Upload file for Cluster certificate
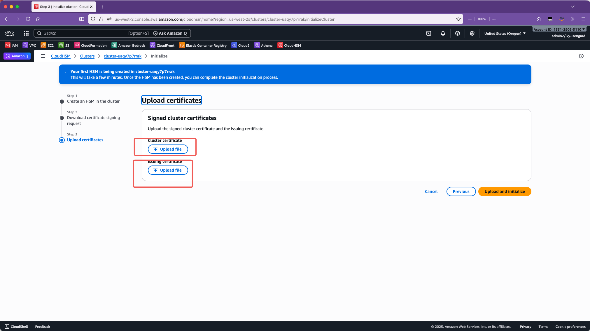Screen dimensions: 590x331 click(x=168, y=149)
